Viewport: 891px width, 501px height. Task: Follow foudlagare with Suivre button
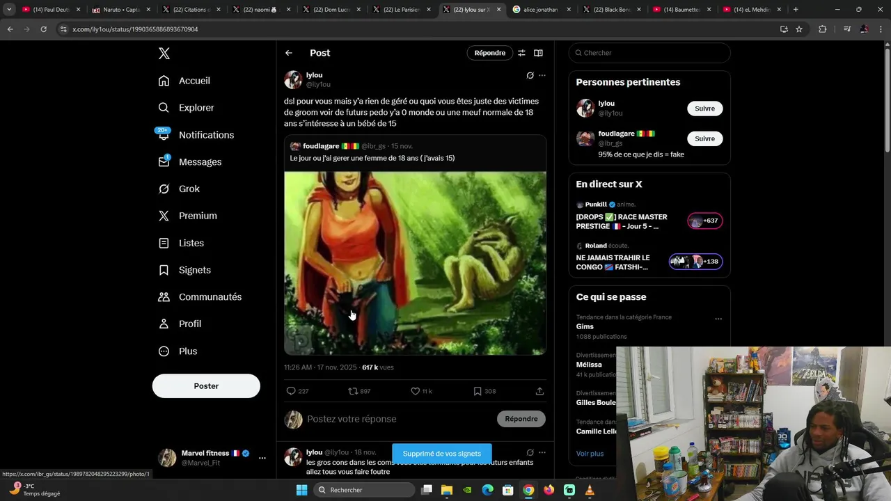(705, 138)
